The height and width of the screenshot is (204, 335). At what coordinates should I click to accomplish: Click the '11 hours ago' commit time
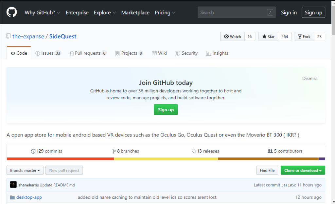pos(309,185)
